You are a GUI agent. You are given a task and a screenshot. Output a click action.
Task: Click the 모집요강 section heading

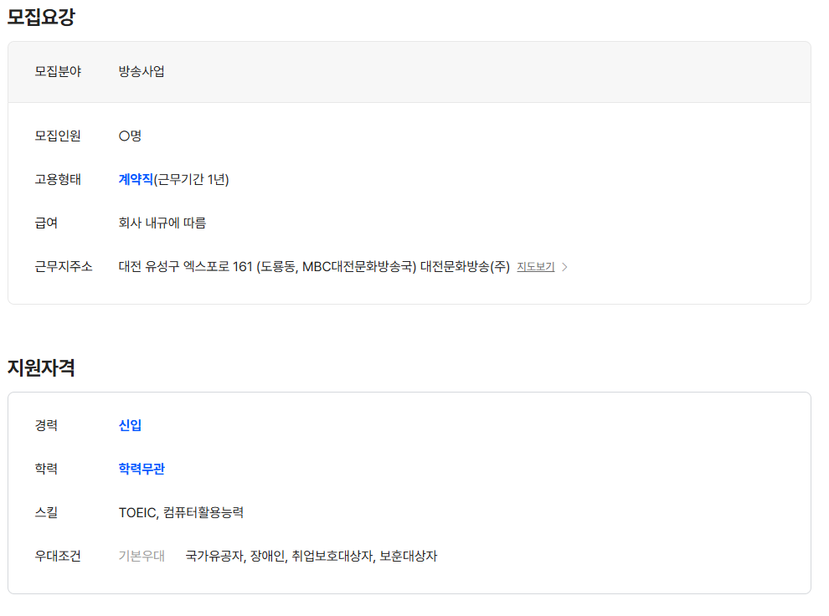tap(41, 17)
